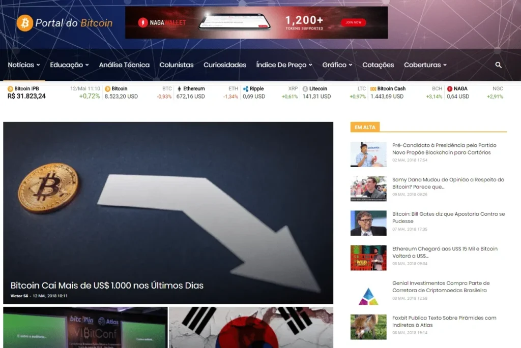
Task: Open Samy Dana Mudou de Opinião article
Action: click(448, 183)
